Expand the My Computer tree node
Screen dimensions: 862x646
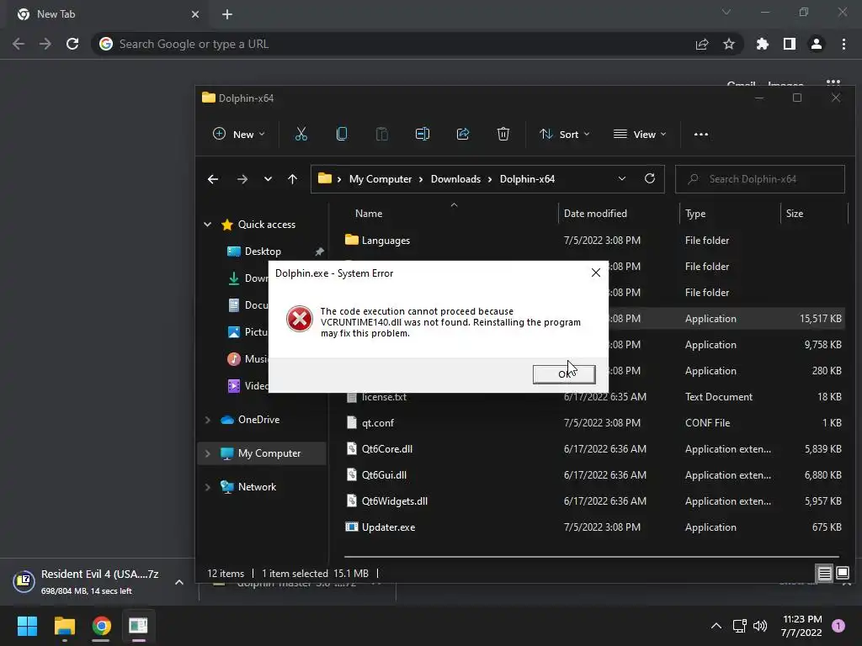(207, 453)
